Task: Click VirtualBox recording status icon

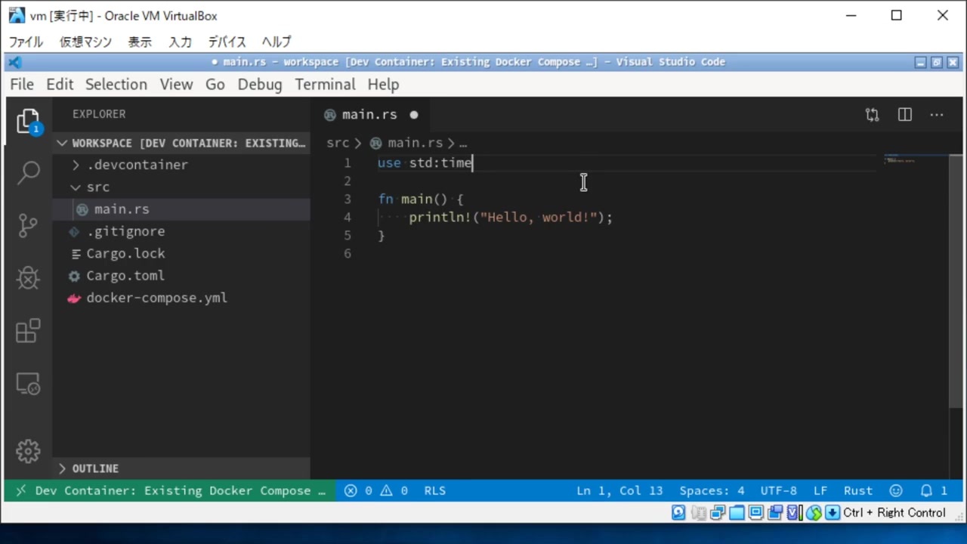Action: point(775,513)
